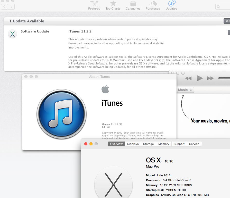Adjust the iTunes volume slider
The image size is (230, 198).
pyautogui.click(x=224, y=78)
